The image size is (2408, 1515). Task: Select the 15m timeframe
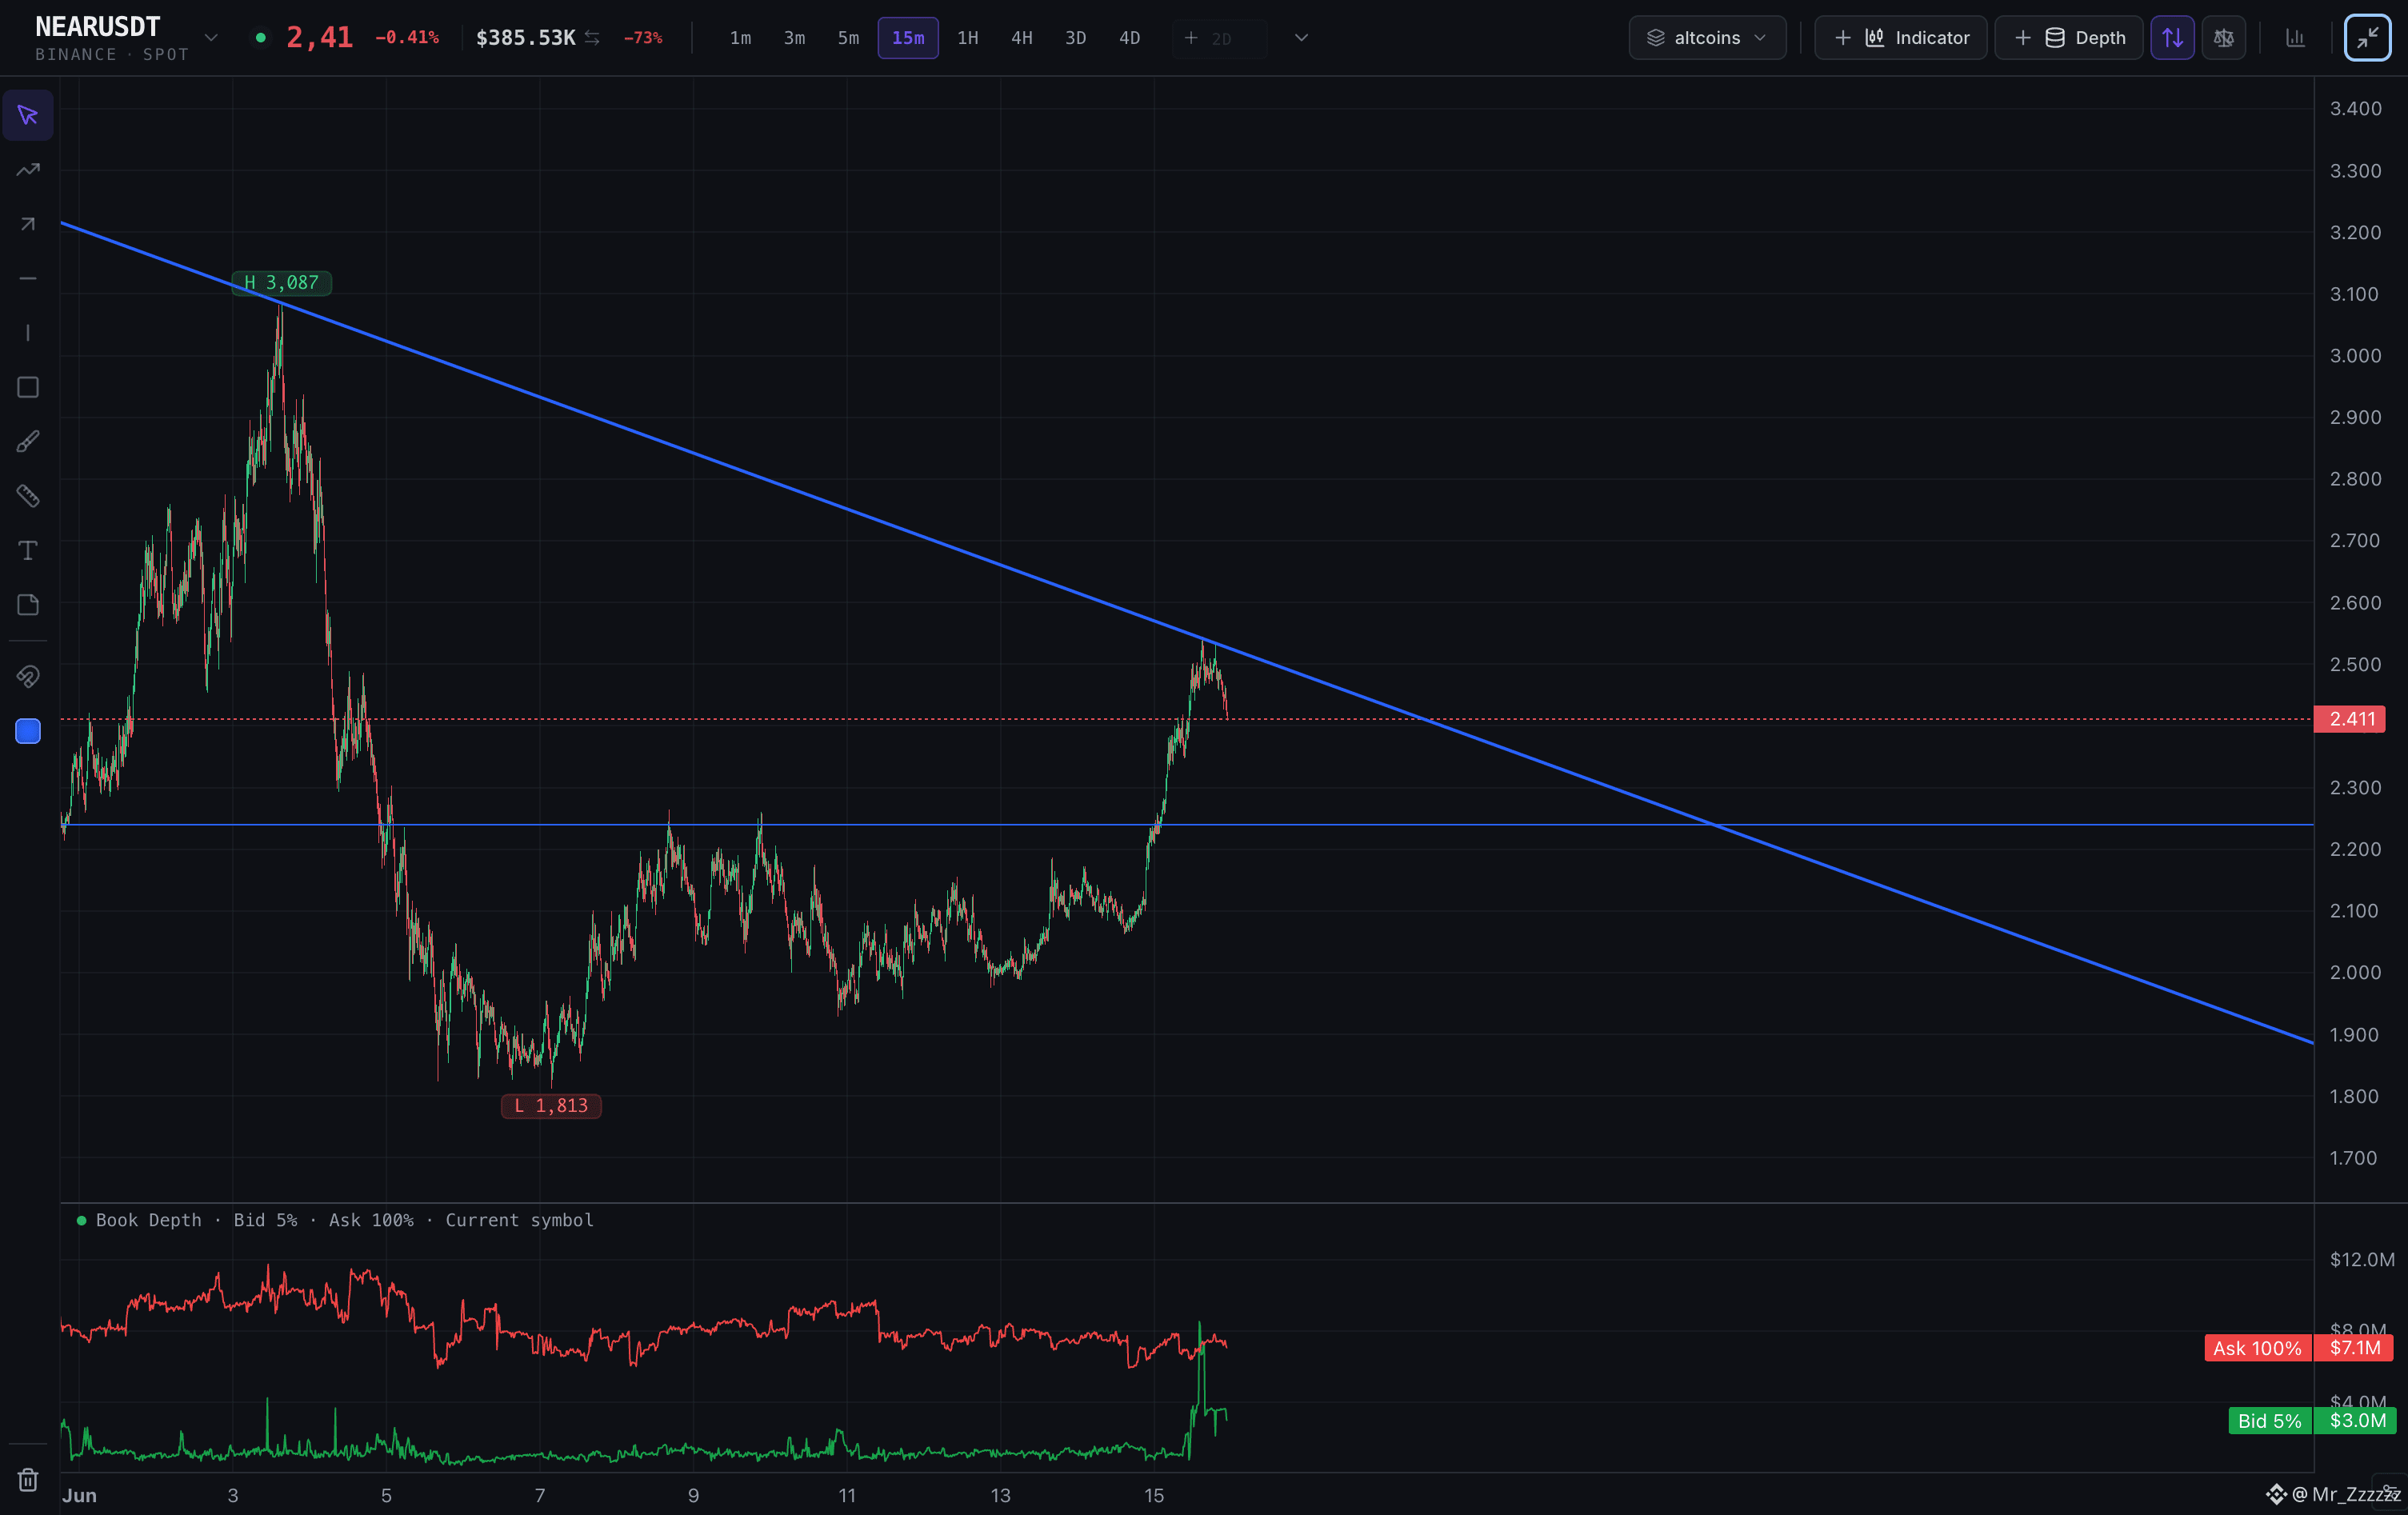(908, 38)
